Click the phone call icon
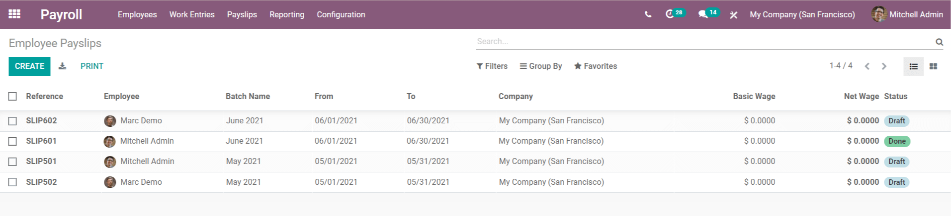Viewport: 951px width, 216px height. 648,14
